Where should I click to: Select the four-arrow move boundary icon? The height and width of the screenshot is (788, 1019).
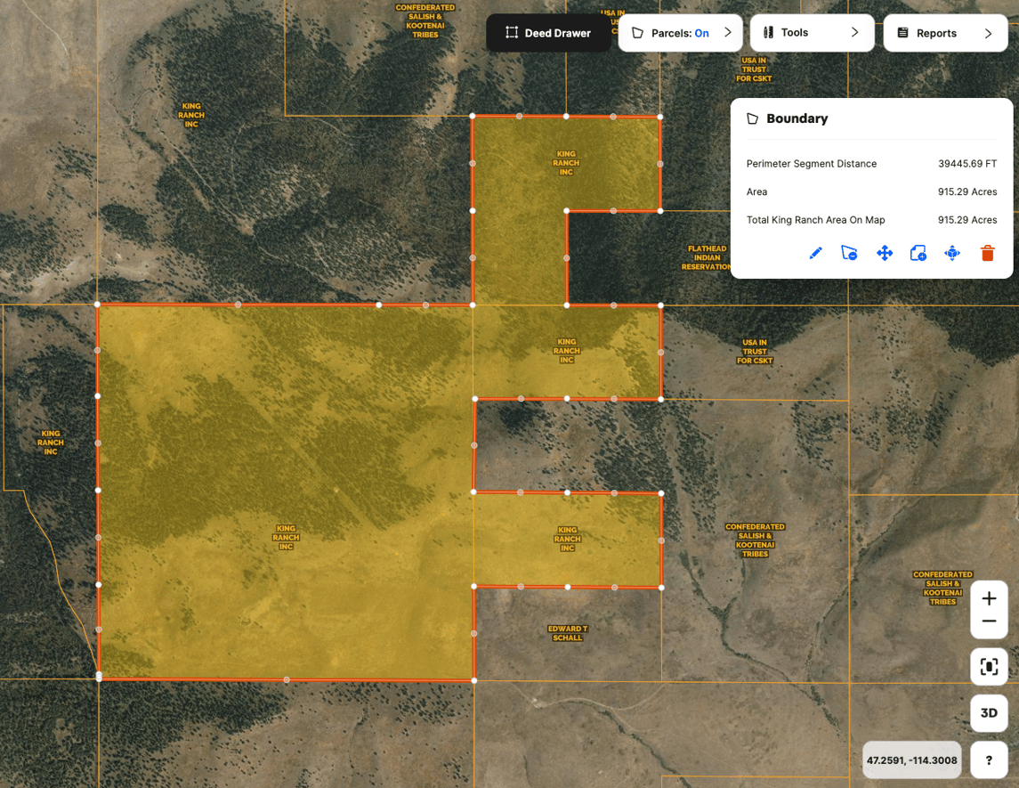click(x=884, y=254)
